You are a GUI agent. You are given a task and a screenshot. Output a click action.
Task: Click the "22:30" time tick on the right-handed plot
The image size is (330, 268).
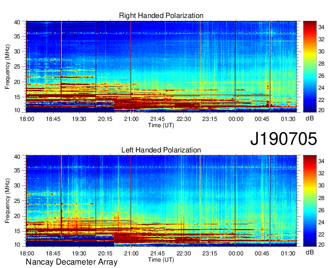[183, 119]
